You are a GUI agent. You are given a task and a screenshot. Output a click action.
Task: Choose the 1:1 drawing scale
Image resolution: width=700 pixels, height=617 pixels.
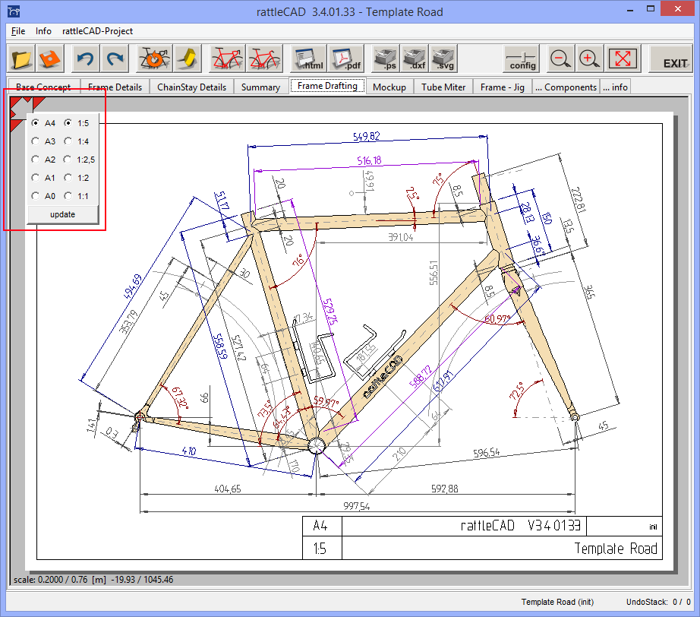[x=77, y=196]
